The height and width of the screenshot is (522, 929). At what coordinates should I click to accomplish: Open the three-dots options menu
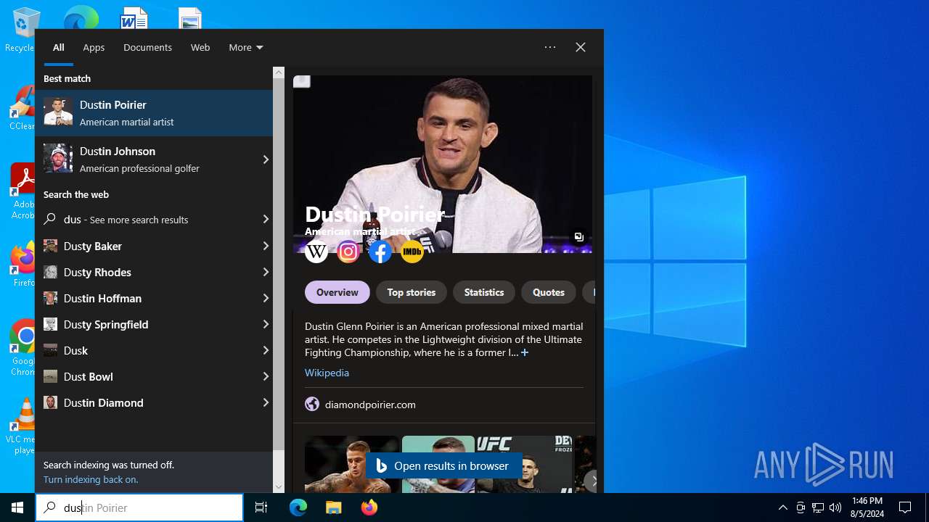[x=550, y=47]
